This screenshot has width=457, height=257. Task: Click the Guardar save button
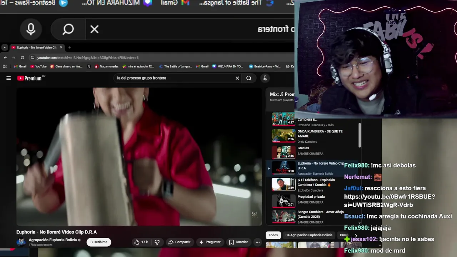click(x=238, y=242)
